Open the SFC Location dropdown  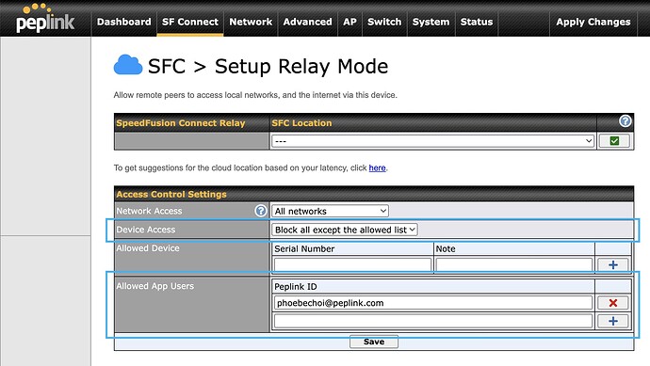[x=432, y=141]
